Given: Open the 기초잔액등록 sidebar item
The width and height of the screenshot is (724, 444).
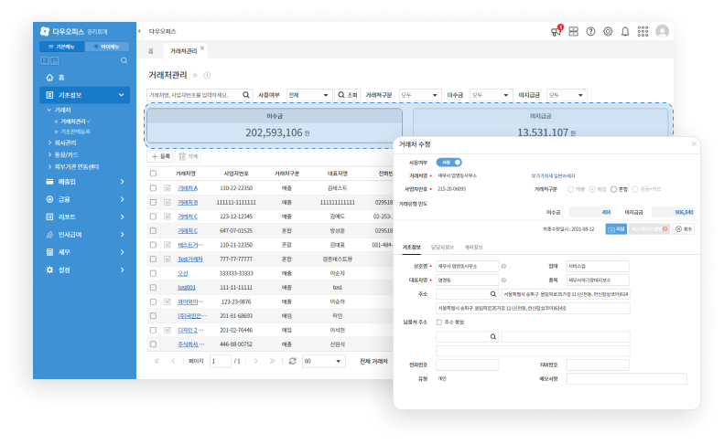Looking at the screenshot, I should point(75,132).
